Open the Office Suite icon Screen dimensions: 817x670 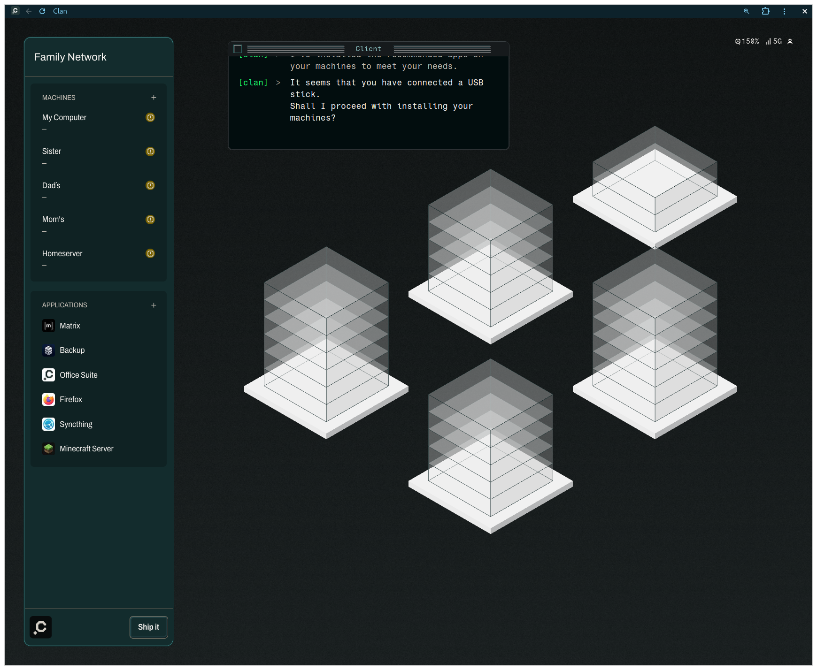coord(48,375)
